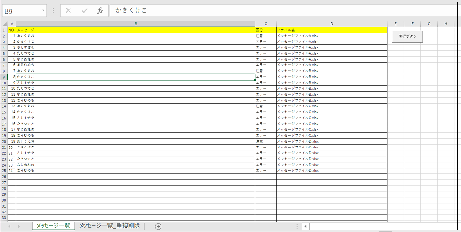This screenshot has height=232, width=461.
Task: Click 注意 cell in row 8
Action: tap(266, 71)
